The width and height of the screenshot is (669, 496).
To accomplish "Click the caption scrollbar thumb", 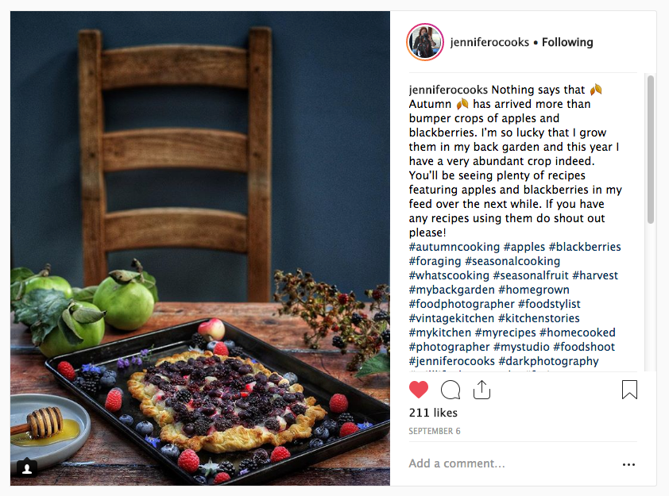I will point(650,149).
